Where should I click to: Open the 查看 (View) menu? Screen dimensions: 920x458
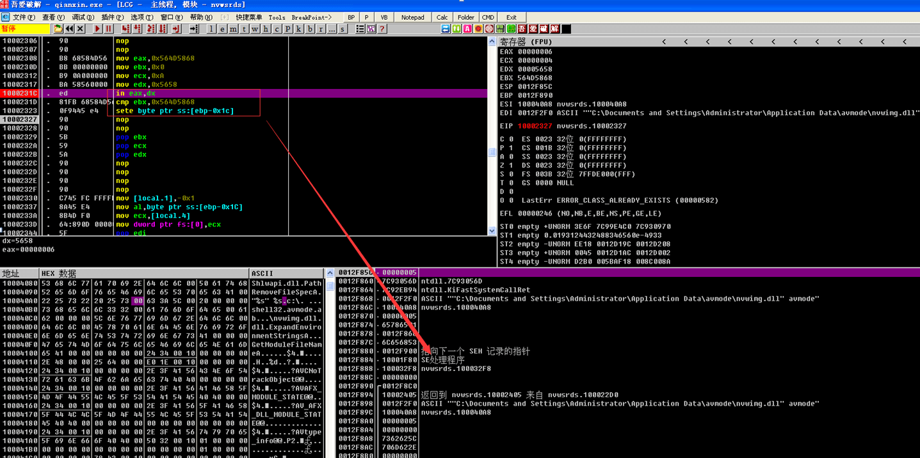pyautogui.click(x=53, y=17)
